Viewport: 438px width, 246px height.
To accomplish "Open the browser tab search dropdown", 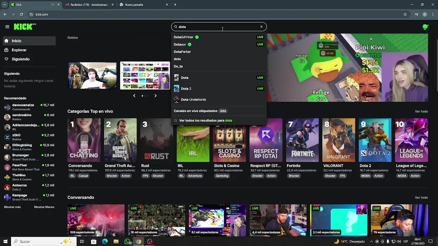I will pyautogui.click(x=4, y=5).
